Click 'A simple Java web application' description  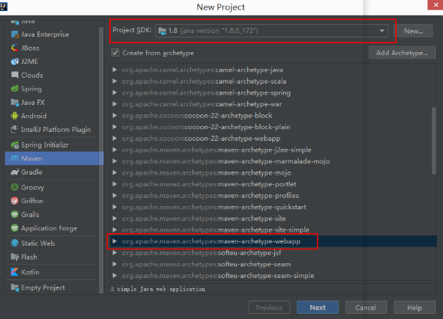pyautogui.click(x=158, y=289)
